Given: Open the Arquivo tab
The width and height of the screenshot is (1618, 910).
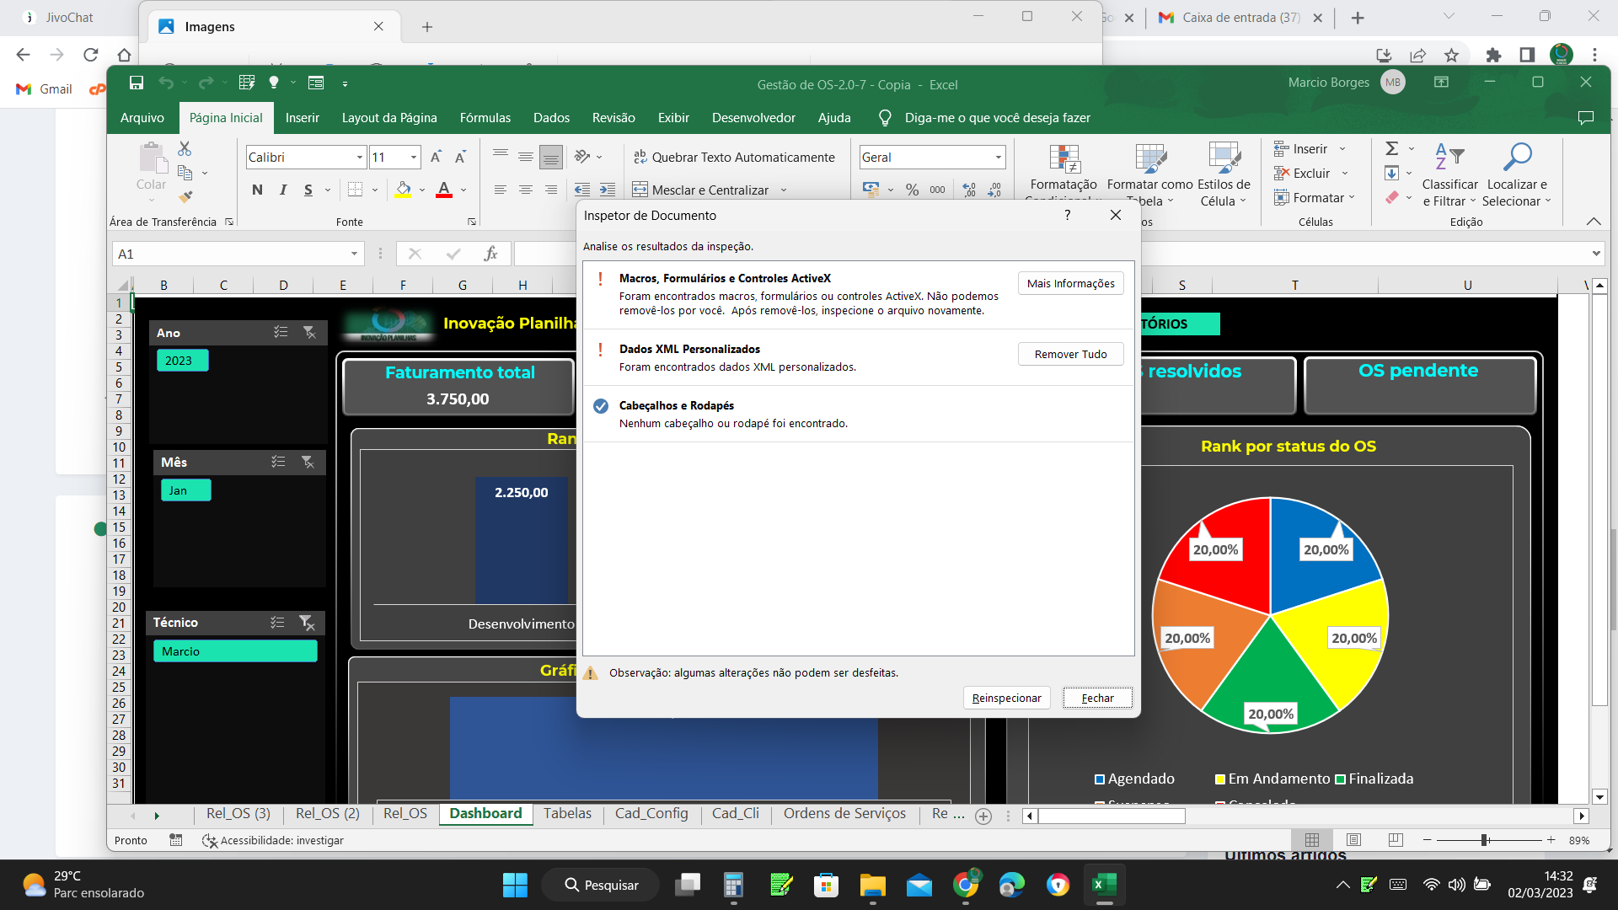Looking at the screenshot, I should tap(142, 118).
